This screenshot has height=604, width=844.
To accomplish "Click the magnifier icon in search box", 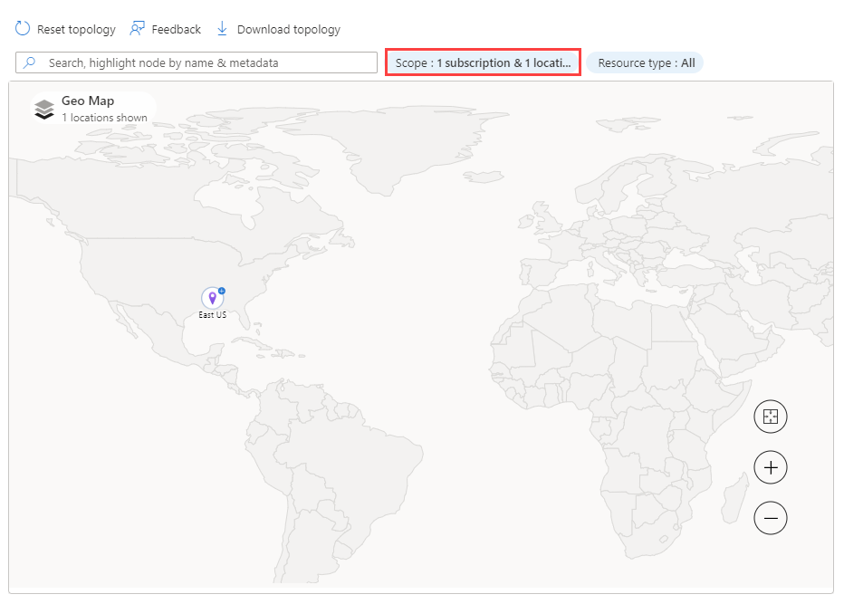I will point(30,62).
